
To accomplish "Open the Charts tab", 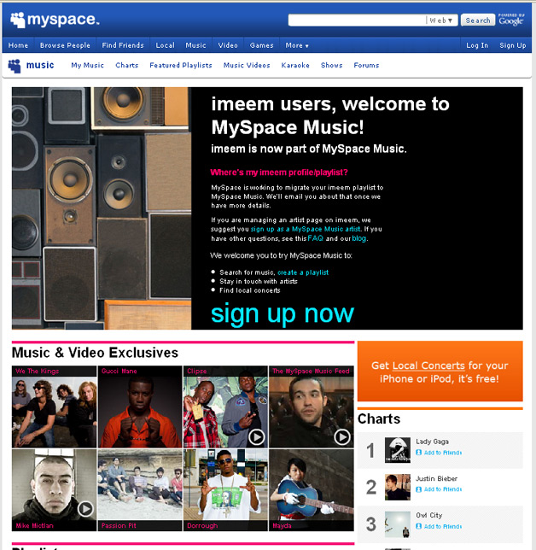I will pos(126,66).
